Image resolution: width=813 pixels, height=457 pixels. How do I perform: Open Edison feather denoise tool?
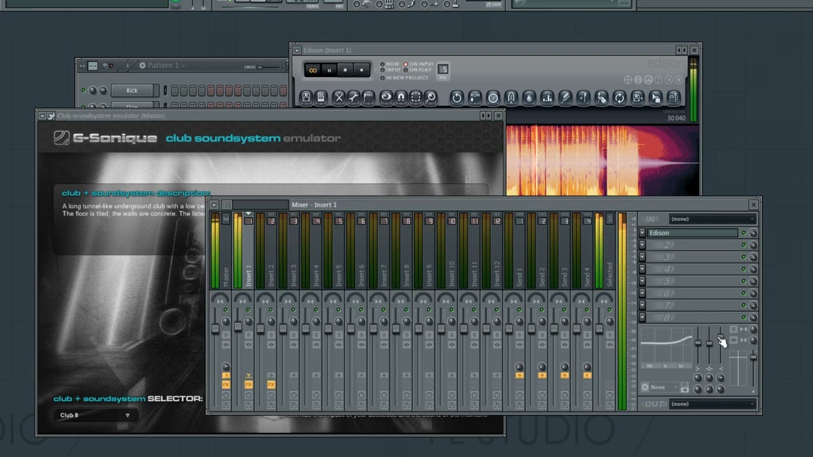click(x=565, y=98)
